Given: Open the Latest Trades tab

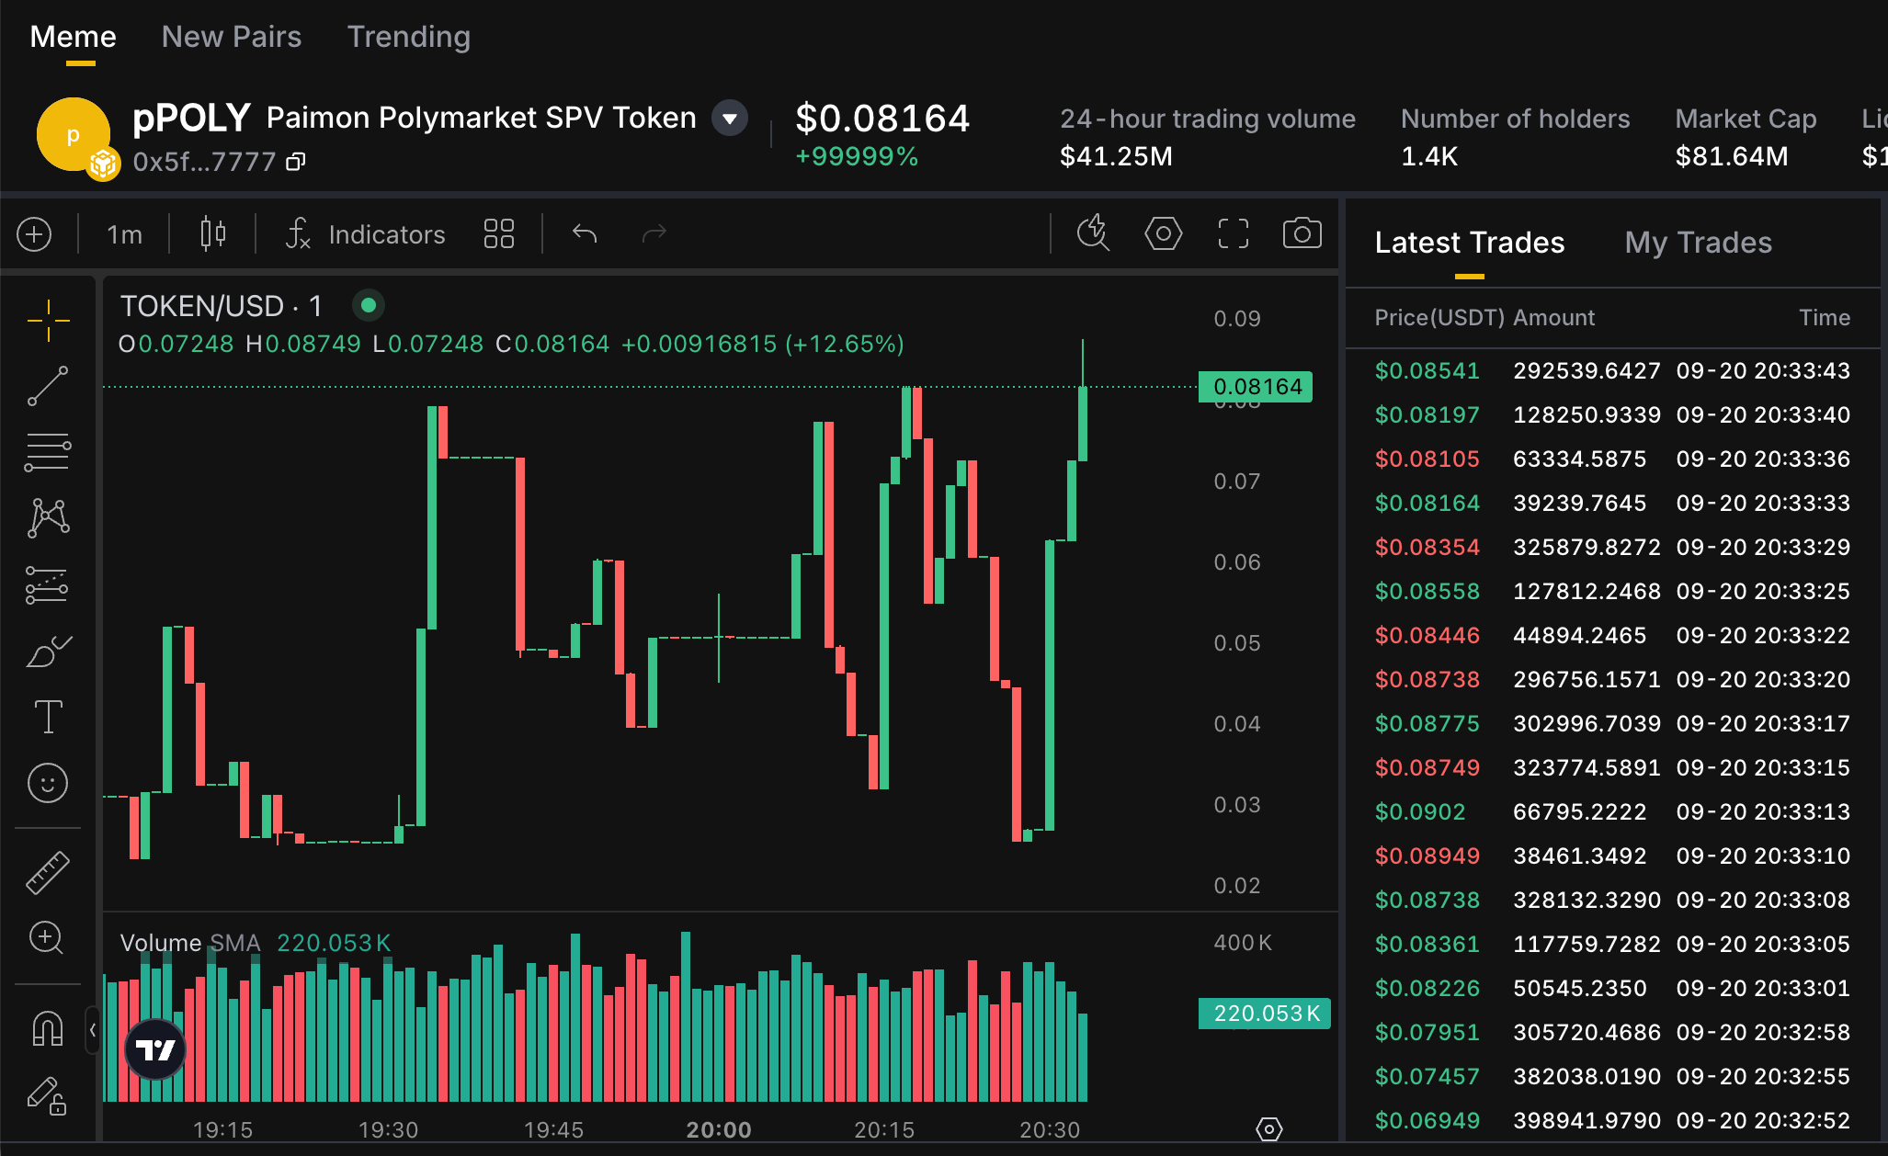Looking at the screenshot, I should point(1470,243).
